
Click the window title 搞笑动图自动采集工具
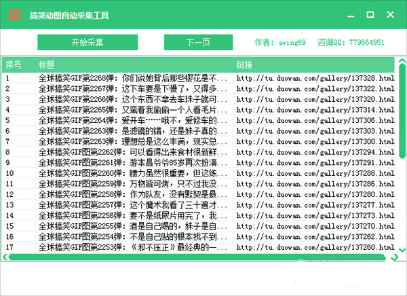coord(69,16)
